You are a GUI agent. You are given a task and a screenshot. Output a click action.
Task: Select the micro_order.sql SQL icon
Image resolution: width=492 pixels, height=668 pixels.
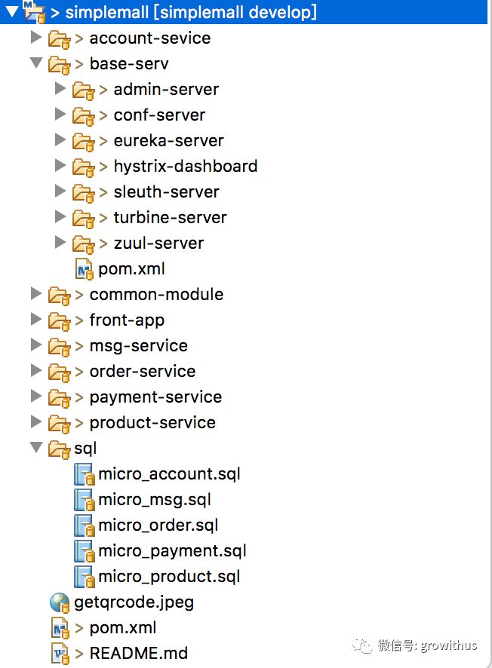[x=85, y=526]
